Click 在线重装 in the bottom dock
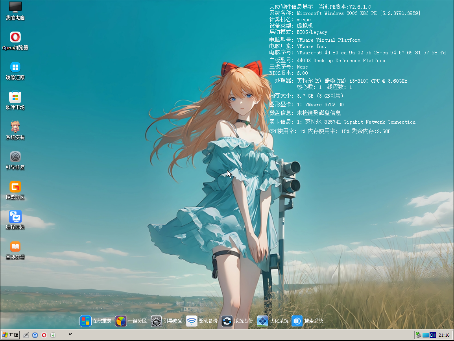Image resolution: width=454 pixels, height=341 pixels. pyautogui.click(x=85, y=321)
